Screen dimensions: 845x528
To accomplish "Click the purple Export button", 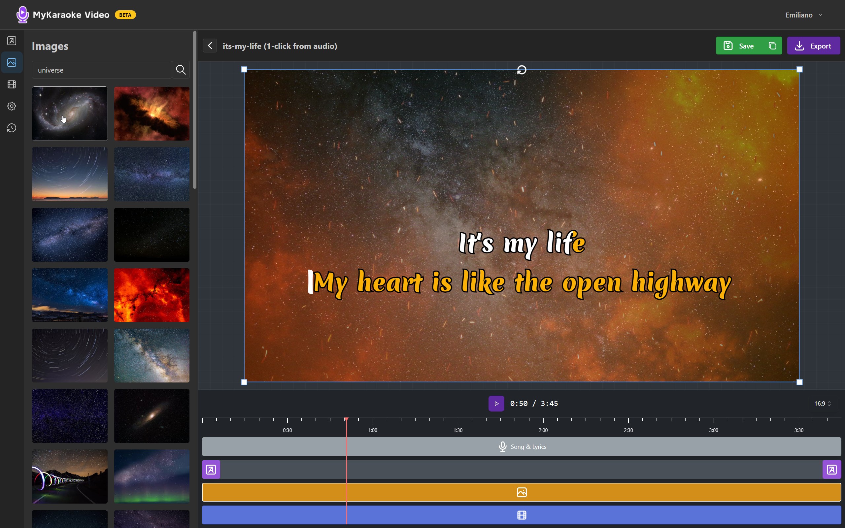I will pyautogui.click(x=813, y=46).
